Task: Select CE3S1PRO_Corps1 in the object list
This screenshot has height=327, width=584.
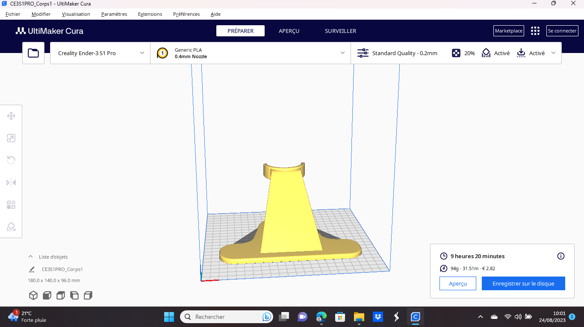Action: tap(62, 269)
